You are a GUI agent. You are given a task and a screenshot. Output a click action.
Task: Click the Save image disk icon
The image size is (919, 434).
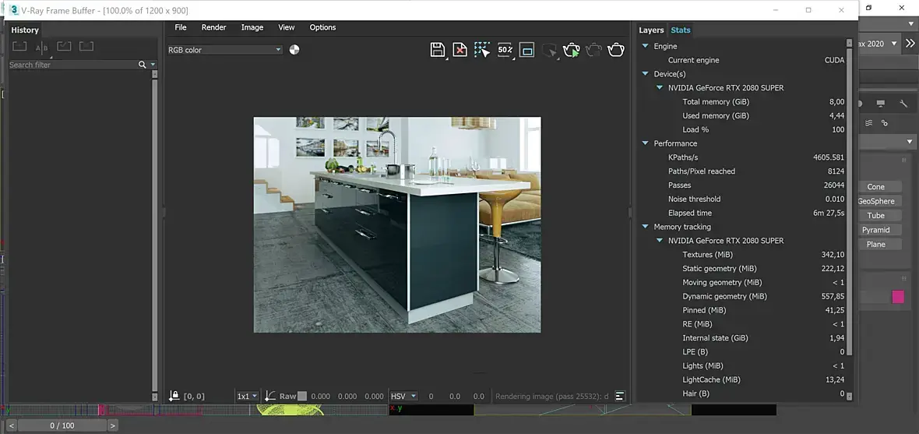pos(437,50)
